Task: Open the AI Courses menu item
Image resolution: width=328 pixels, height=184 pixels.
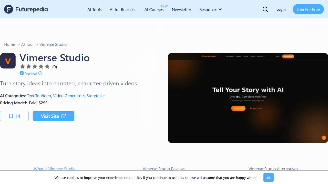Action: [154, 9]
